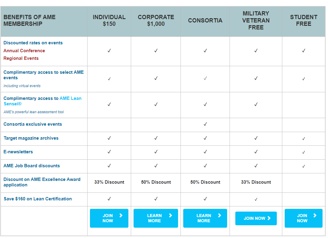Follow the AME Lean Sensei link

(x=70, y=98)
